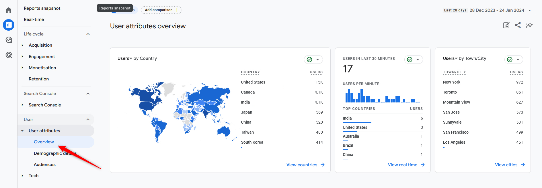
Task: Click the Toronto row in city table
Action: [x=483, y=92]
